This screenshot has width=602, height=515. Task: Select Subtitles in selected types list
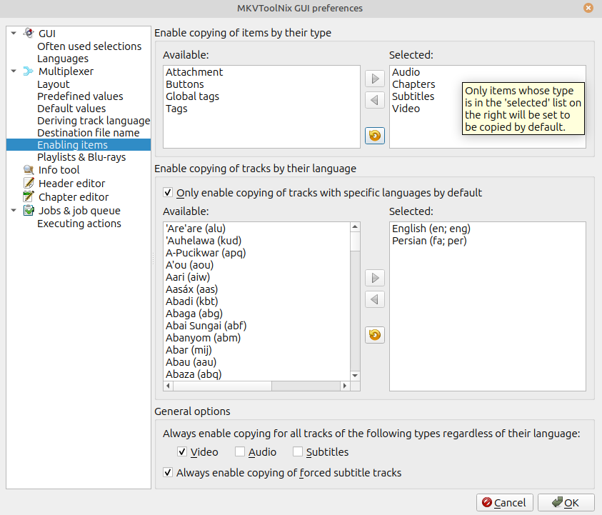click(x=413, y=96)
